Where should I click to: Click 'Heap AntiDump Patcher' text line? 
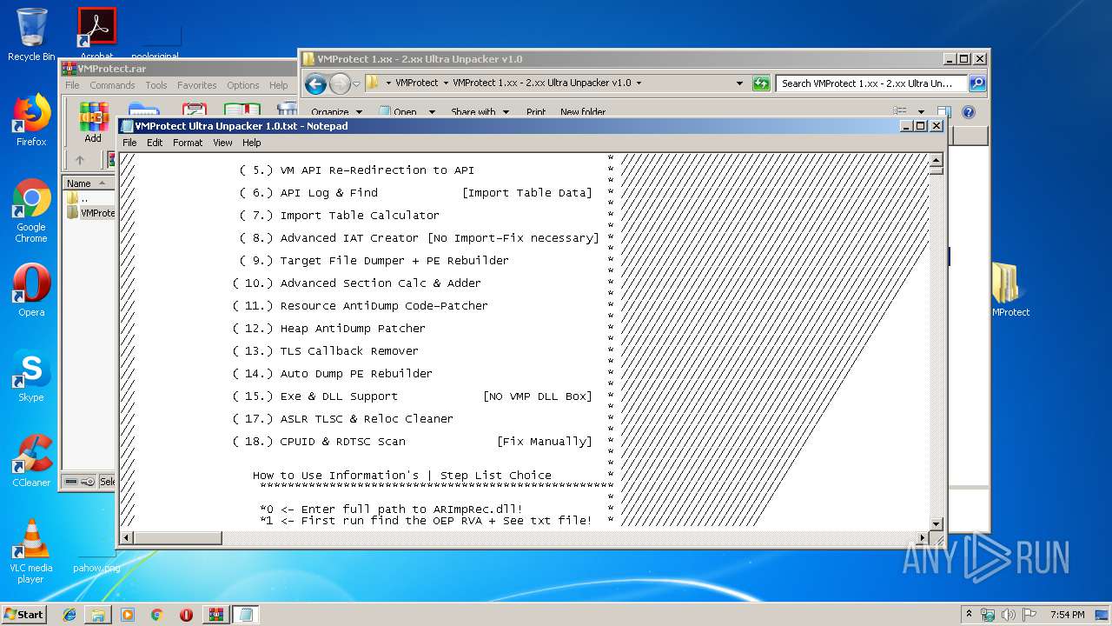[353, 329]
